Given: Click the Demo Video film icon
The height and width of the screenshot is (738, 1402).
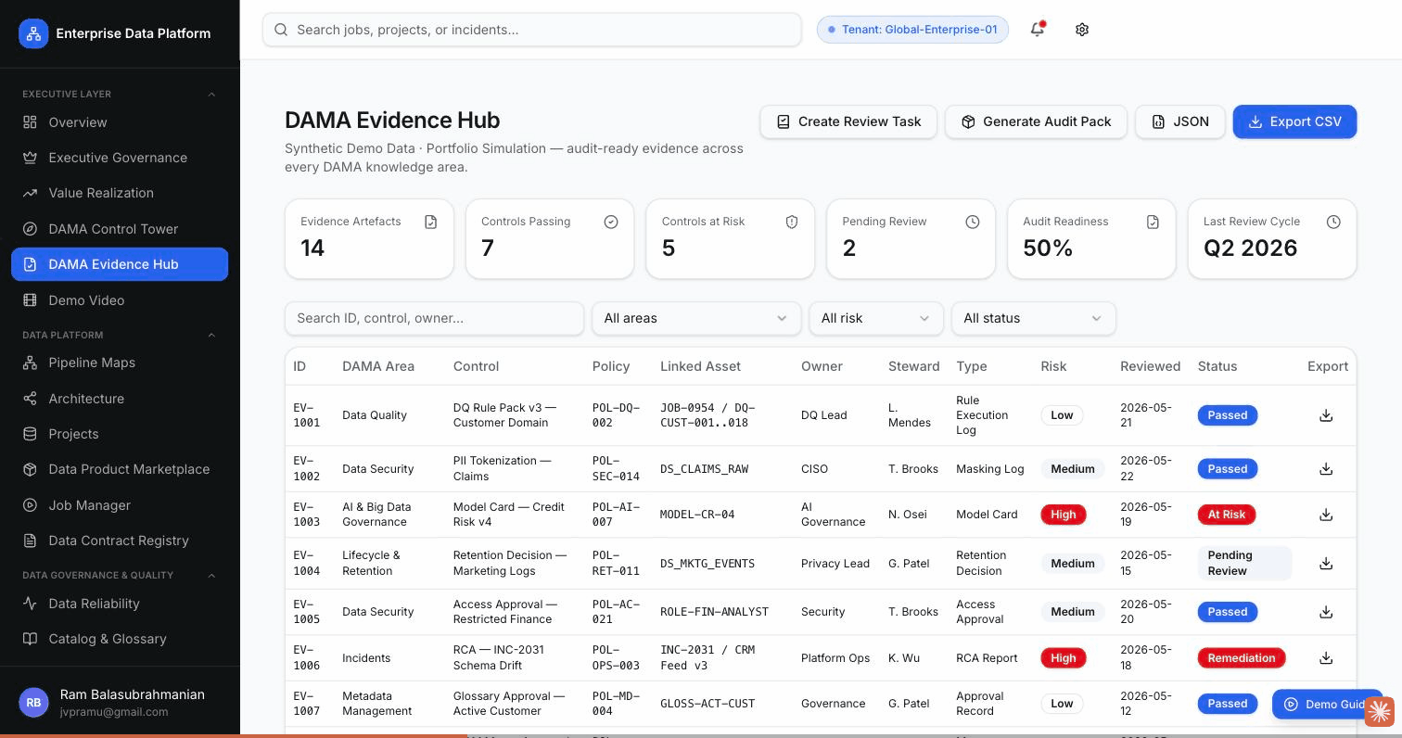Looking at the screenshot, I should pos(30,300).
